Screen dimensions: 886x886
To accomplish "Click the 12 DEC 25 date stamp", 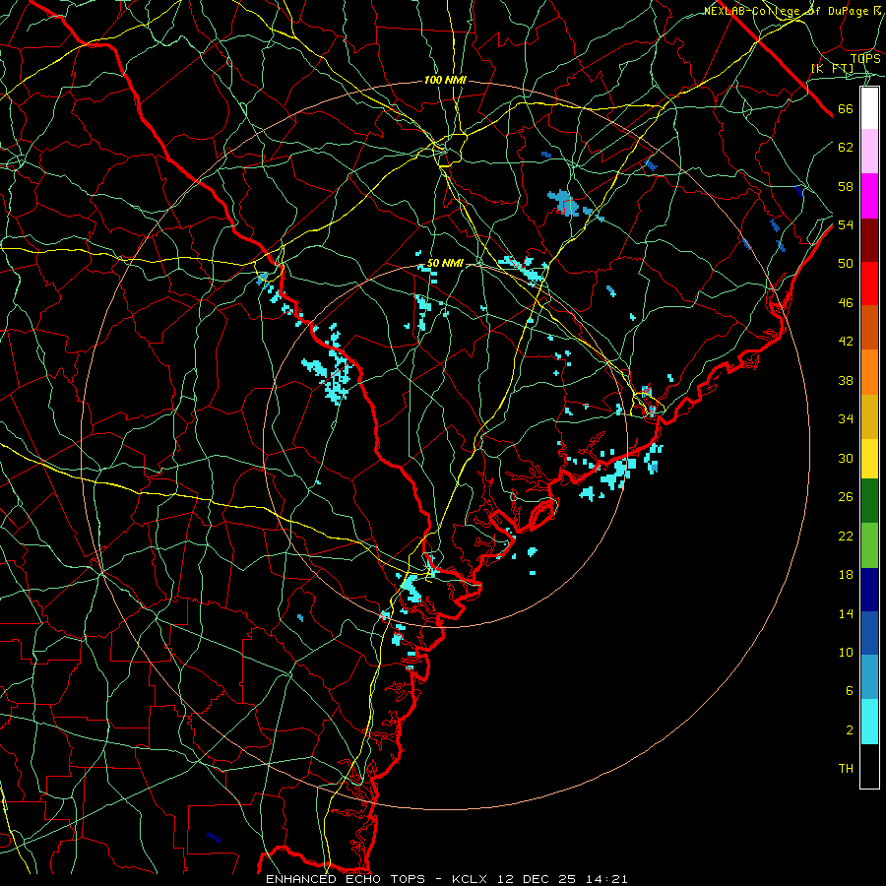I will pos(538,879).
